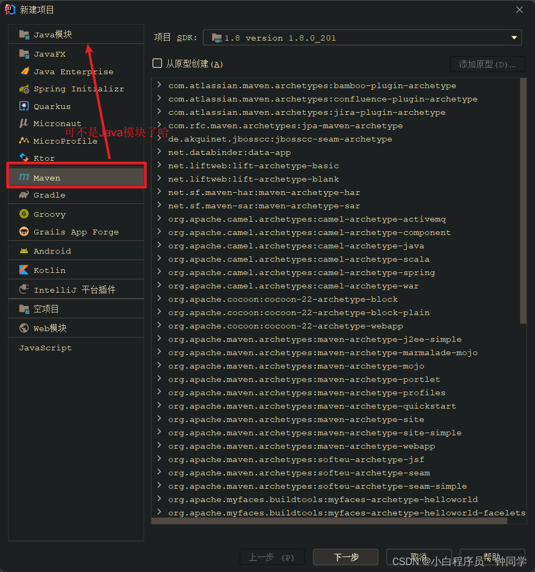Select maven-archetype-har row
This screenshot has height=572, width=535.
tap(264, 192)
